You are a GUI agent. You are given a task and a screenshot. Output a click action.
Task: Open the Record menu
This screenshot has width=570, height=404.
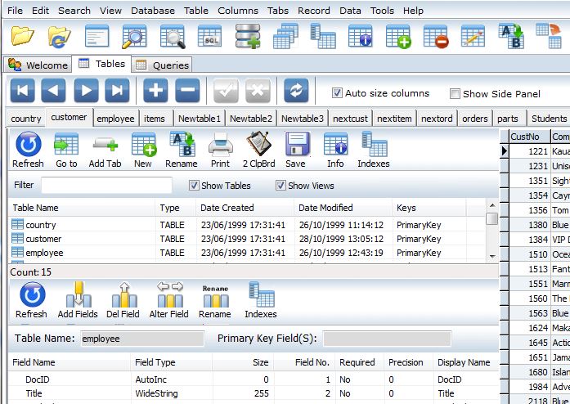(314, 11)
